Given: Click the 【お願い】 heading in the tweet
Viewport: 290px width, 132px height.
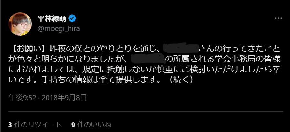Looking at the screenshot, I should (29, 49).
